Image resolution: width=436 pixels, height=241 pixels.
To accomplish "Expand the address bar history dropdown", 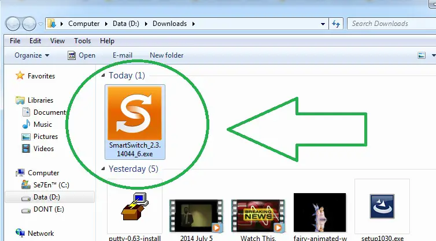I will pos(323,24).
